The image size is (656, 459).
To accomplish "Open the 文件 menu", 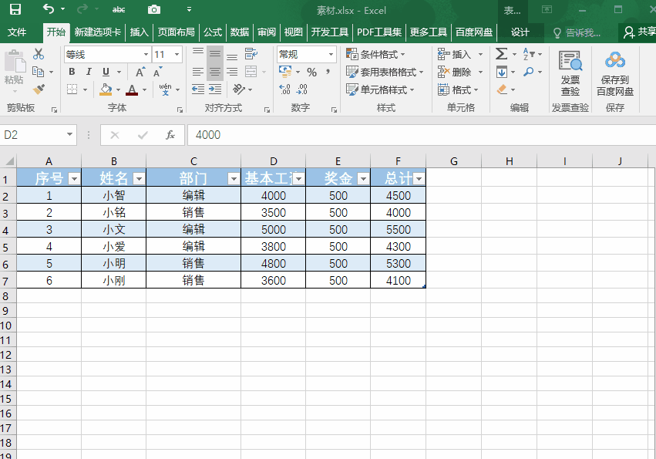I will pyautogui.click(x=17, y=32).
